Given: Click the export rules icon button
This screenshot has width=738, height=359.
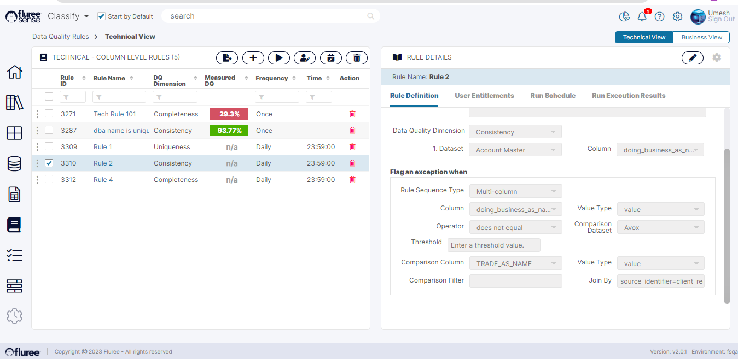Looking at the screenshot, I should point(227,58).
